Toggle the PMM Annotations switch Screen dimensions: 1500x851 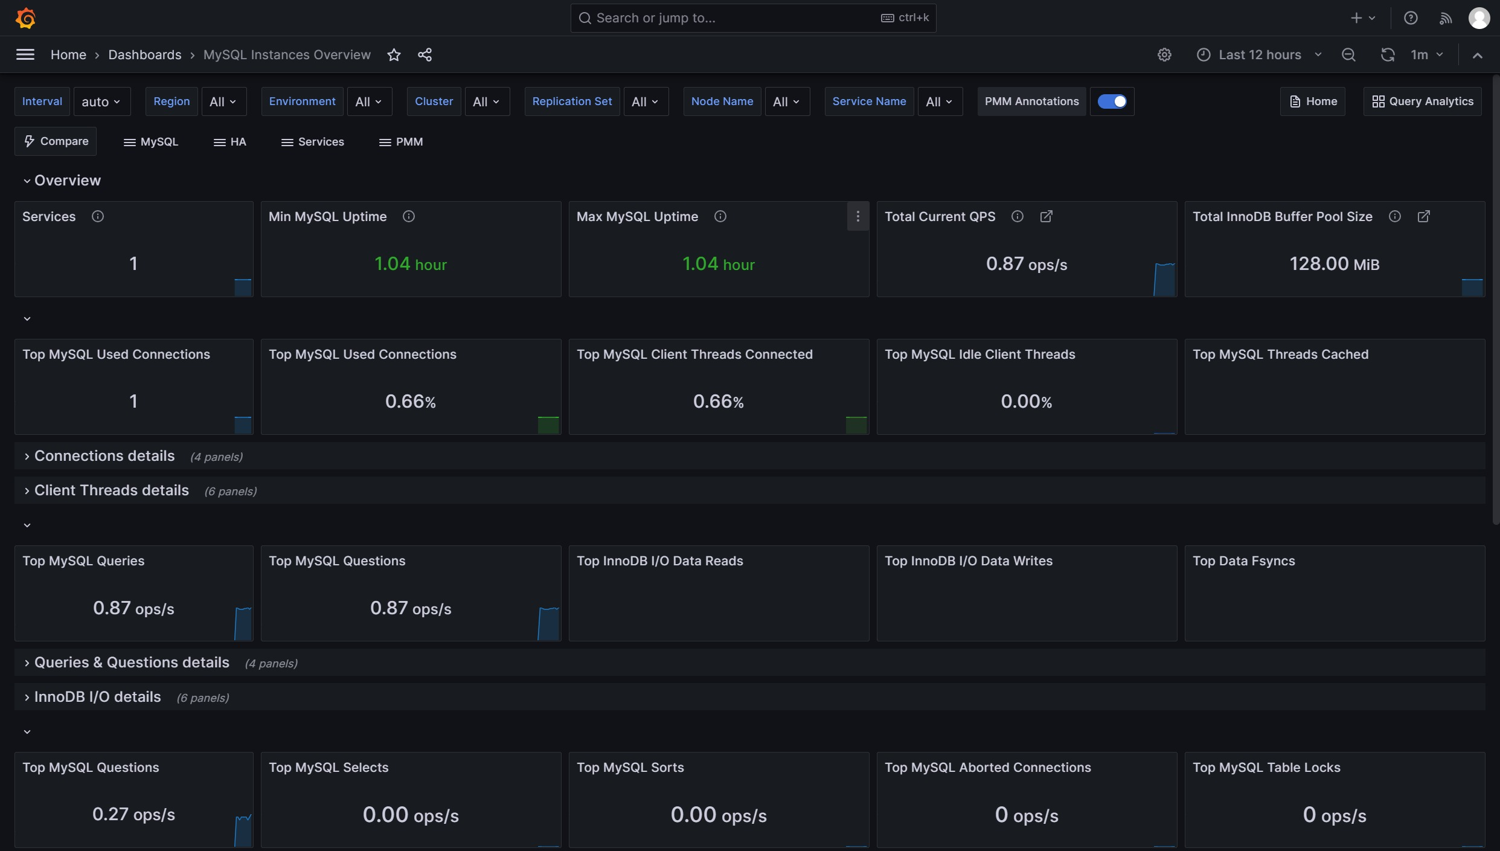[x=1112, y=101]
